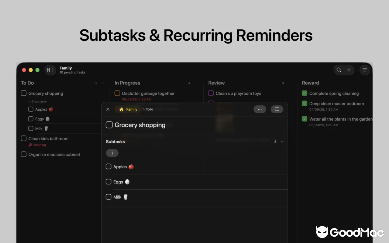Viewport: 389px width, 243px height.
Task: Check Declutter garbage together task
Action: click(117, 93)
